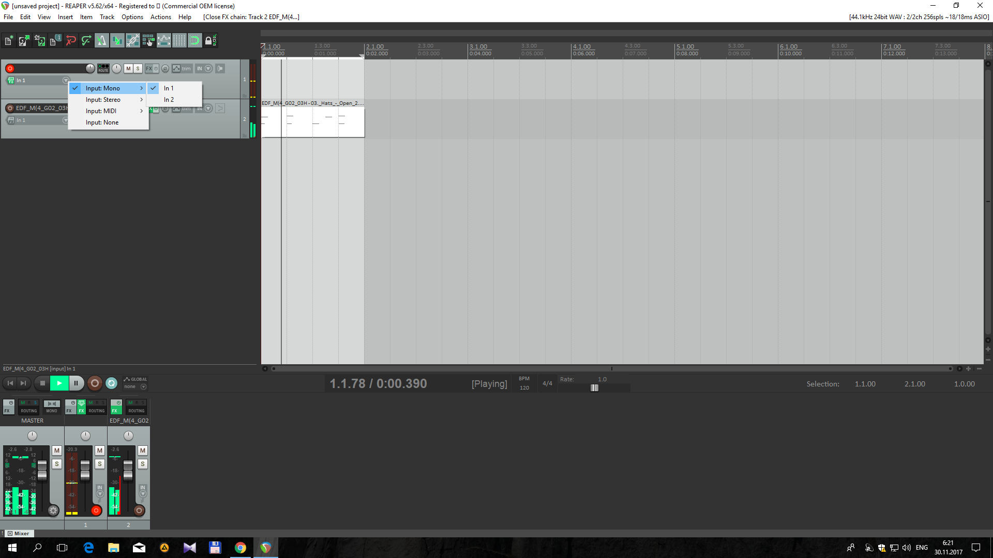Click the playback Rate slider
The height and width of the screenshot is (558, 993).
tap(594, 388)
